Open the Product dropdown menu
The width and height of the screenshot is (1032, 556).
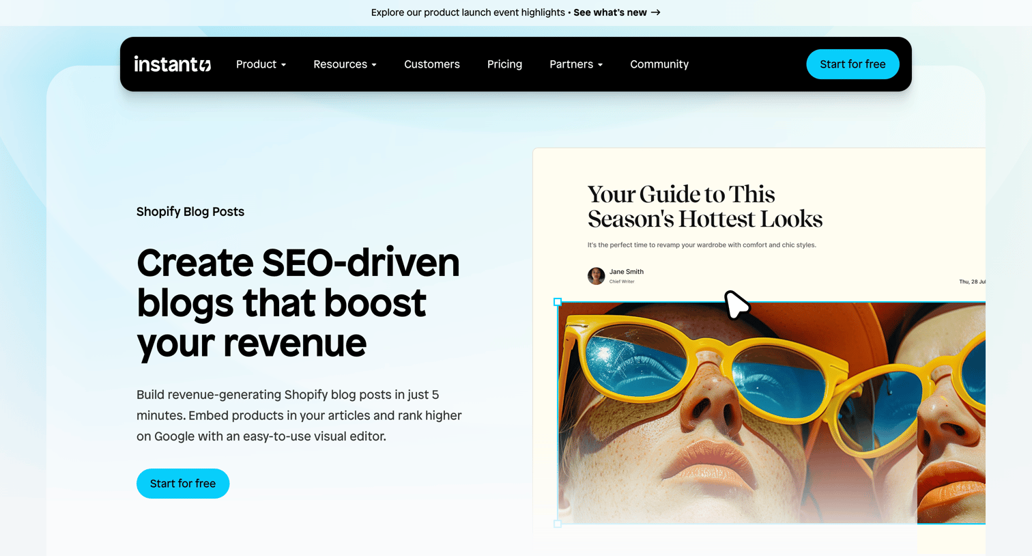click(261, 64)
